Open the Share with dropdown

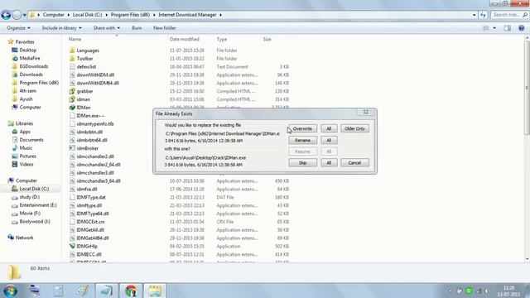click(x=107, y=28)
